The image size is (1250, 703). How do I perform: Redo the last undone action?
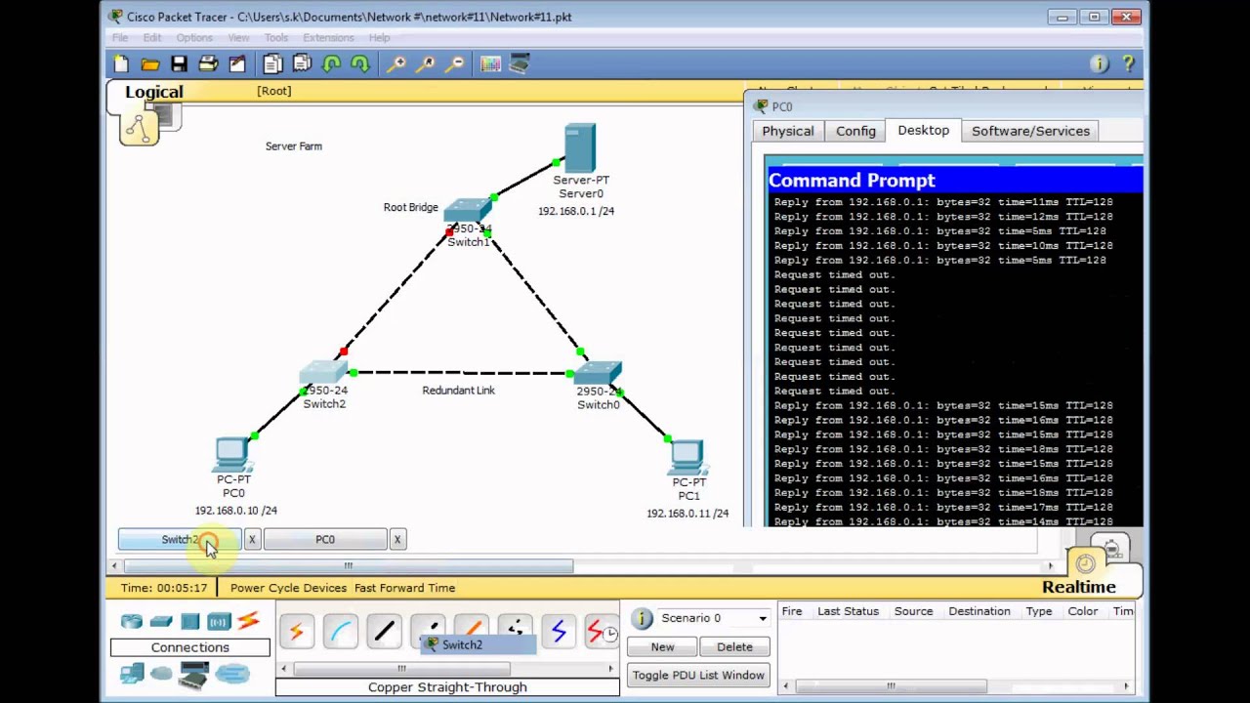click(360, 64)
